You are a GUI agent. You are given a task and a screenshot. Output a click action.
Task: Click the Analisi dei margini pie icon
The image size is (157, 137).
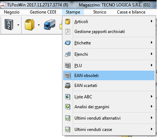point(68,107)
